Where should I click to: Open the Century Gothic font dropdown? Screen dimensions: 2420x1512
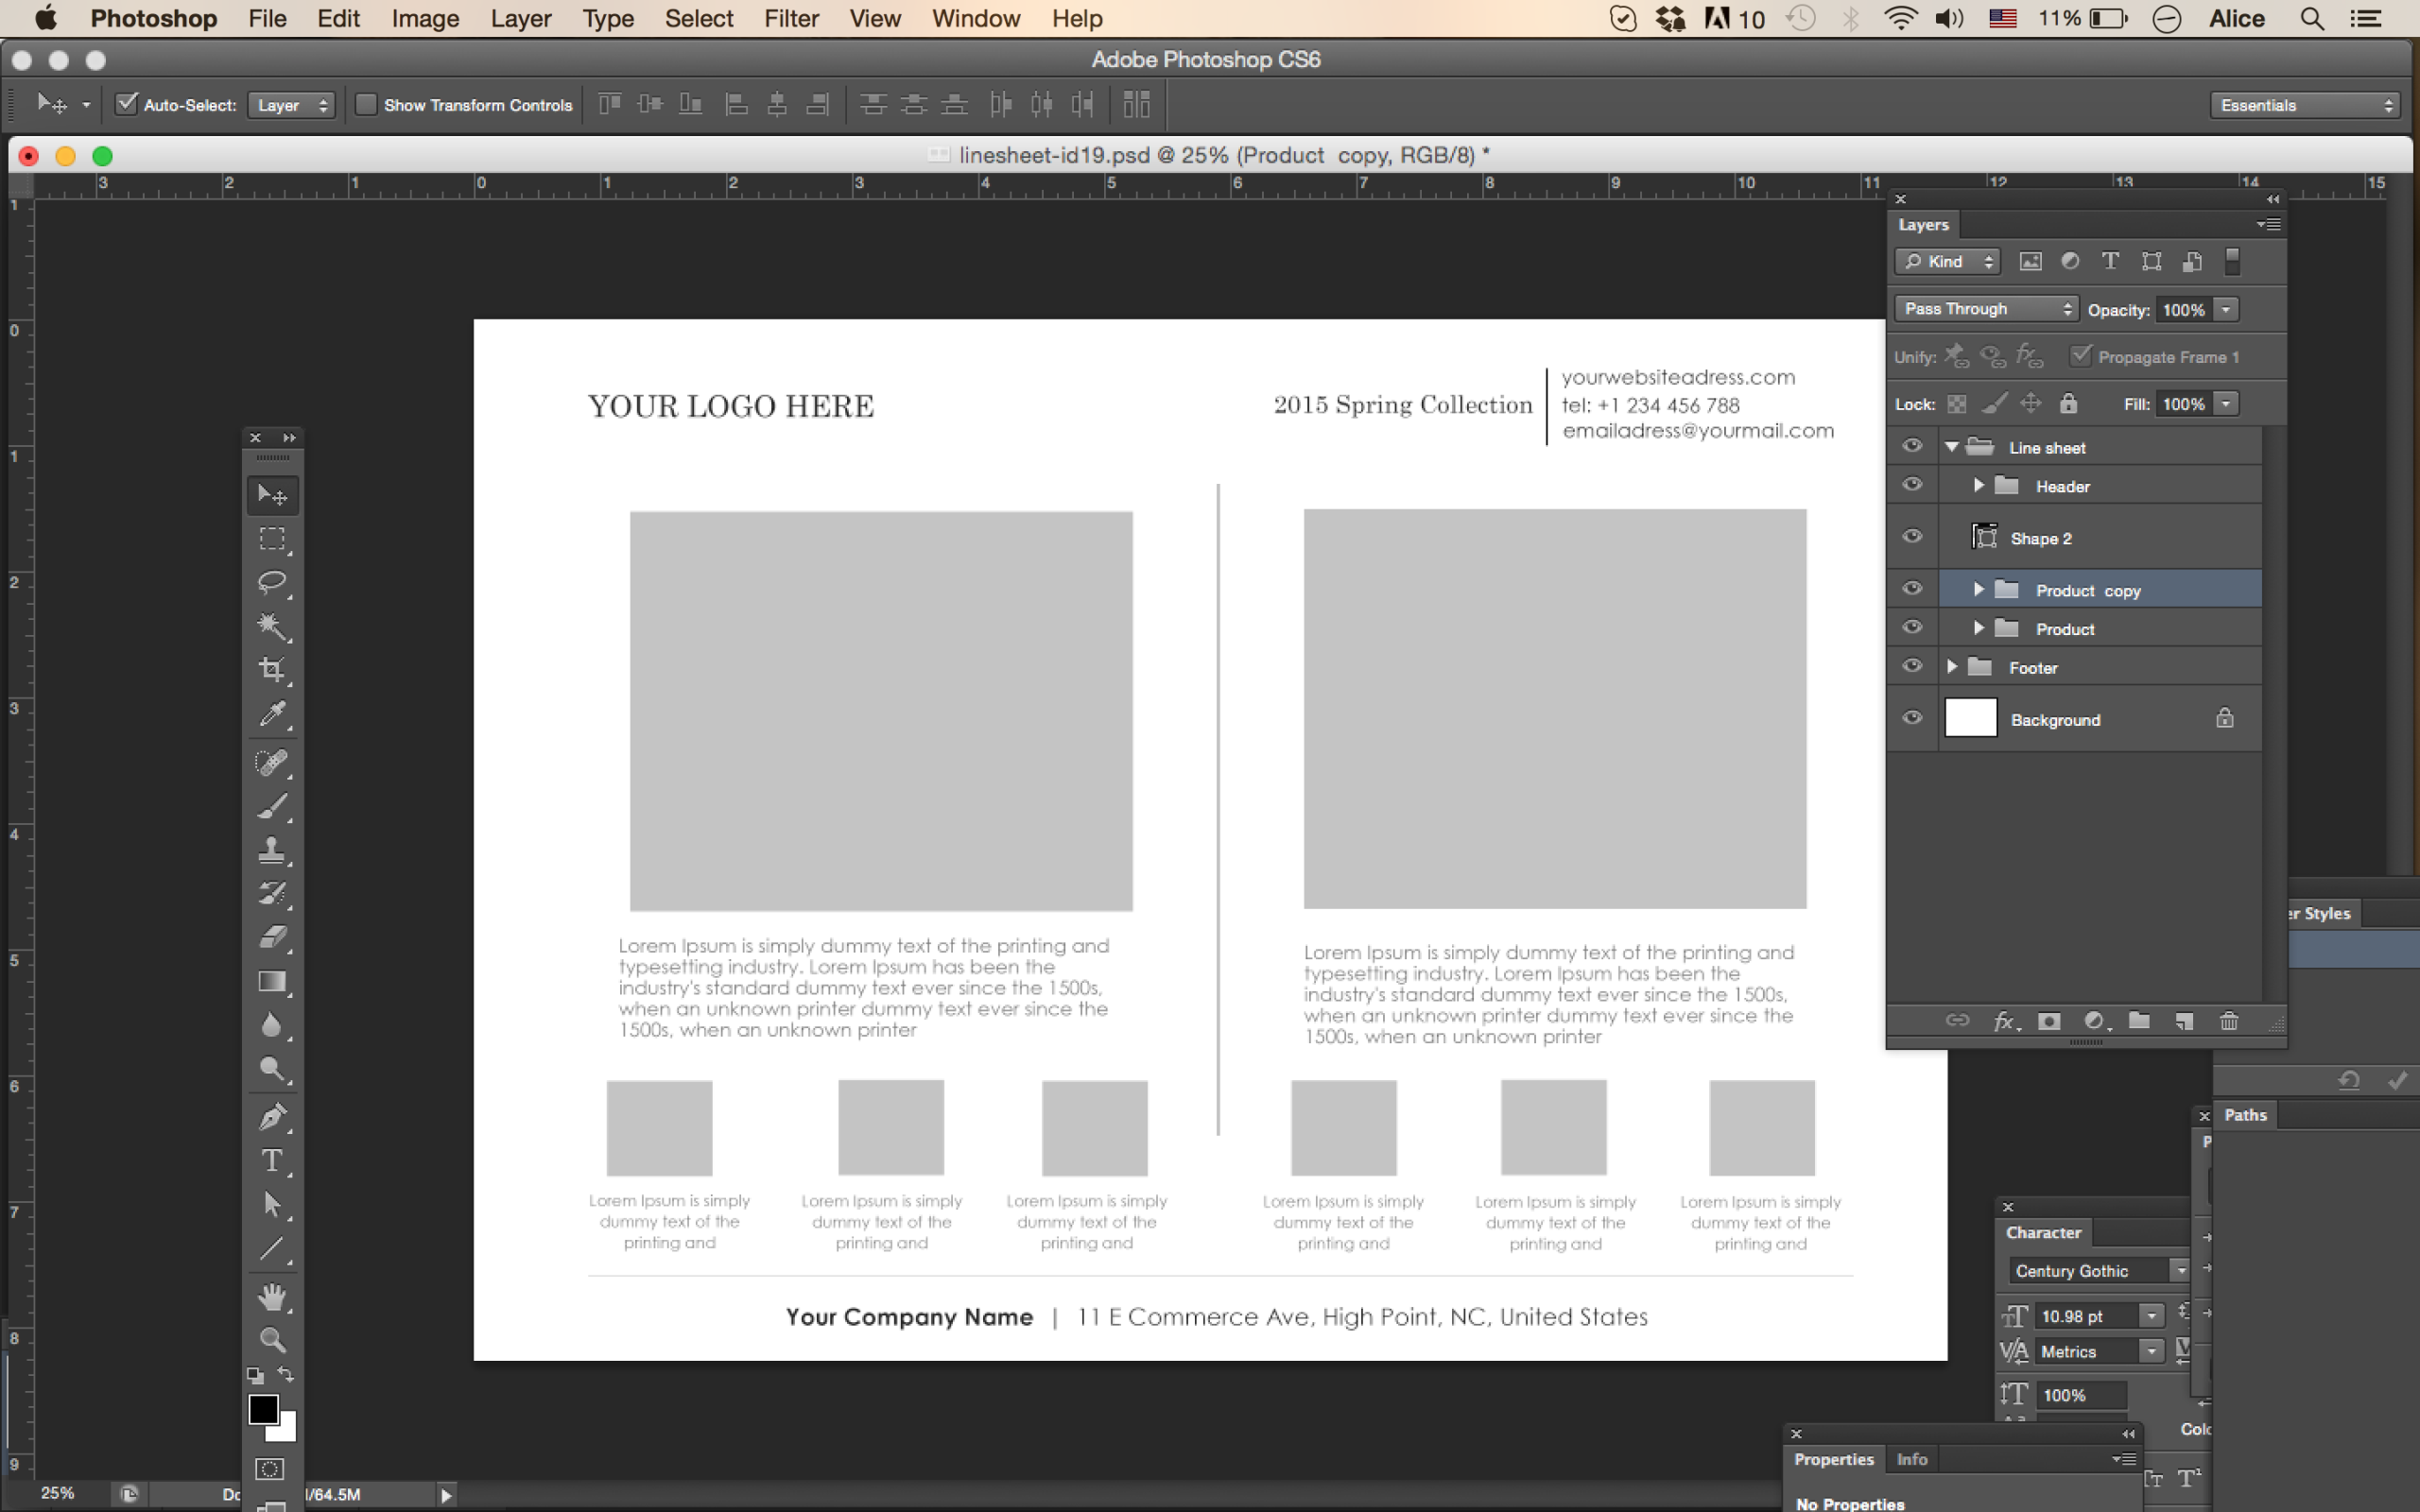point(2180,1271)
